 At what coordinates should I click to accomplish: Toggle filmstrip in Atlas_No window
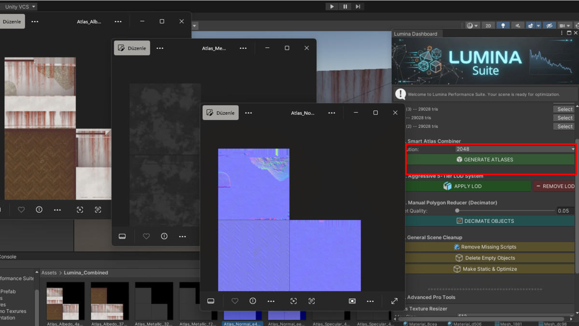(211, 301)
